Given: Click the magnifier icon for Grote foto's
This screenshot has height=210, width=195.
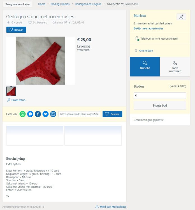Looking at the screenshot, I should point(8,100).
